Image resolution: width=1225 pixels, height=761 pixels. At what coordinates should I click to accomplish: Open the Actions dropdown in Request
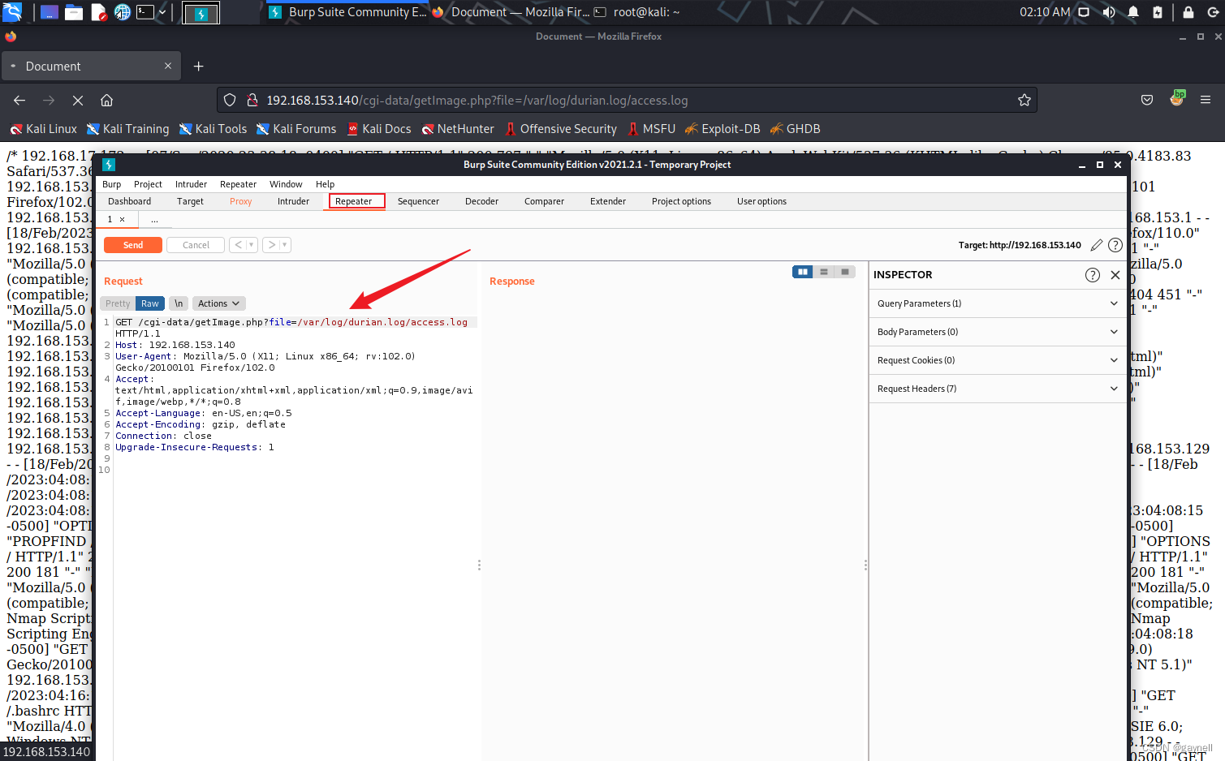[218, 303]
